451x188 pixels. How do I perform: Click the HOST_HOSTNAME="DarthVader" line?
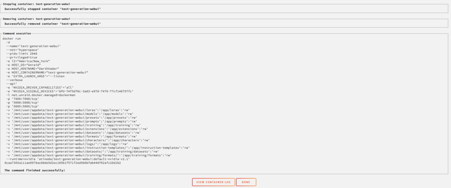pos(32,69)
